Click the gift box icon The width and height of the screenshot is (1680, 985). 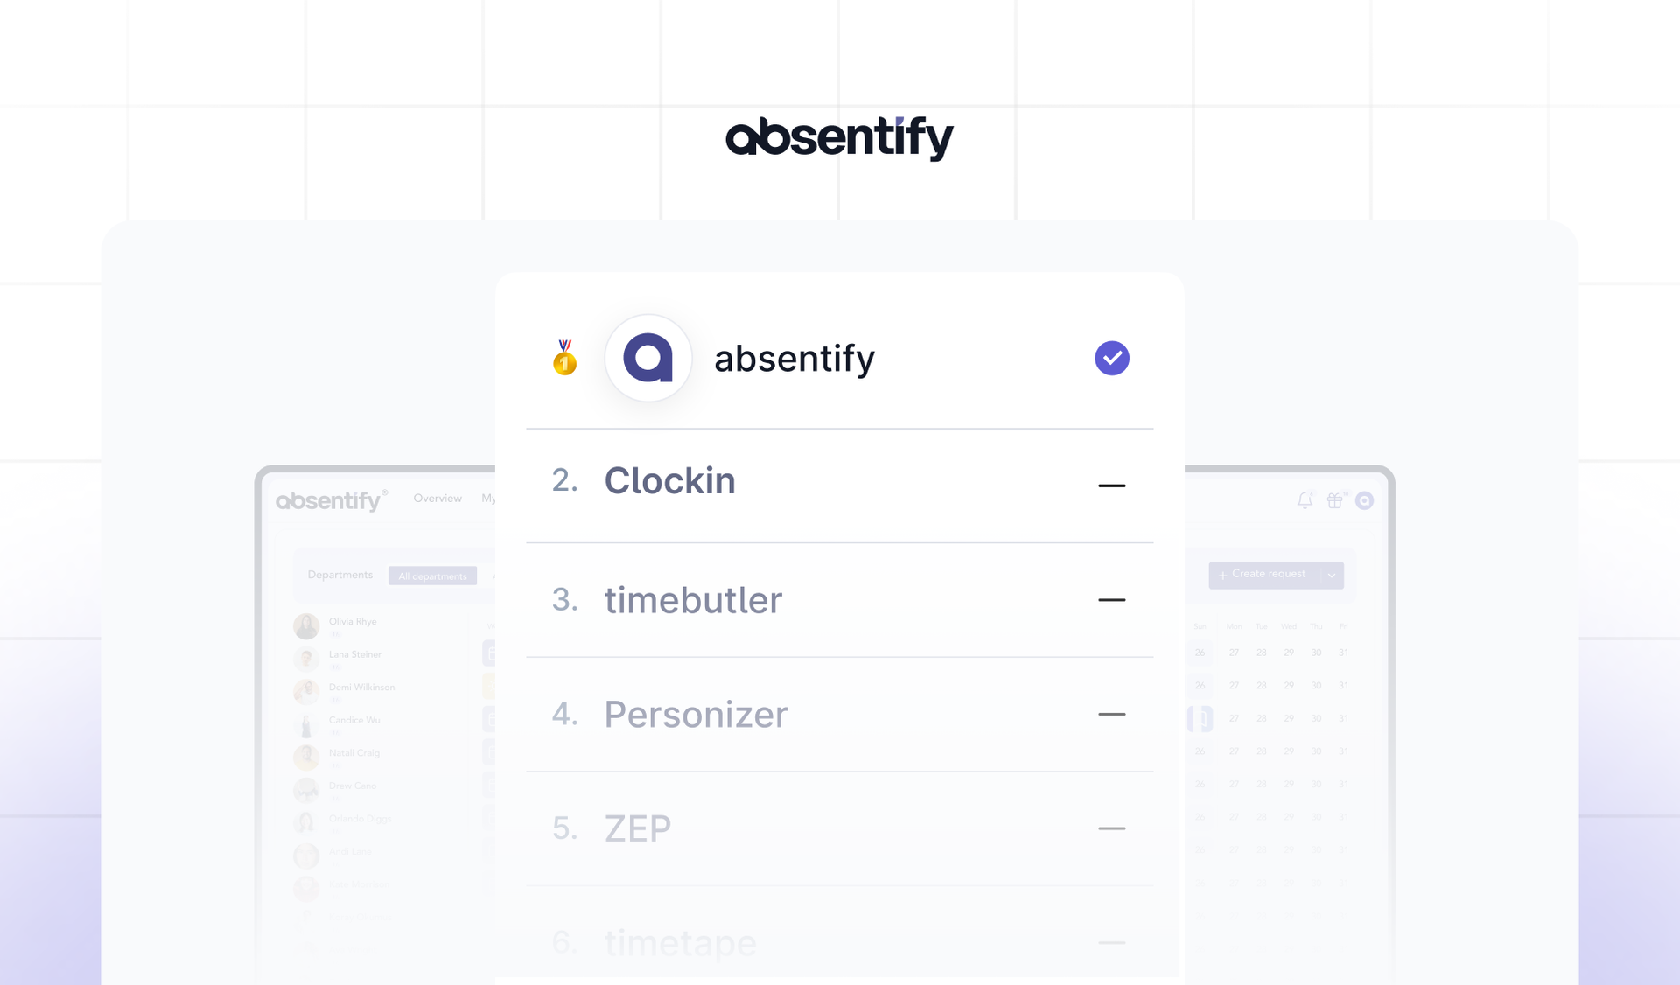pos(1334,500)
